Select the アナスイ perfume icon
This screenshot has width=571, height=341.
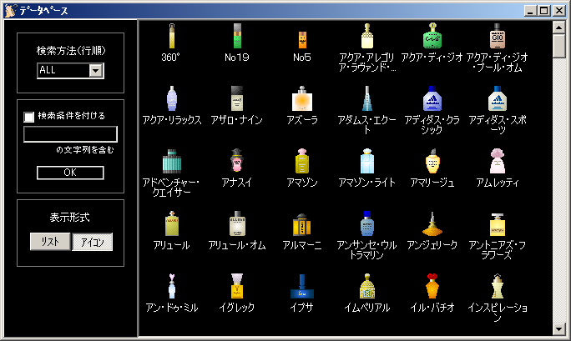click(x=237, y=161)
